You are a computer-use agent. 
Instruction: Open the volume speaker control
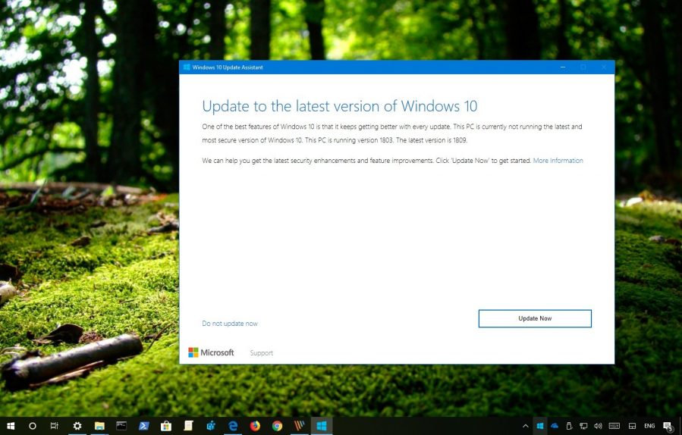(x=598, y=426)
